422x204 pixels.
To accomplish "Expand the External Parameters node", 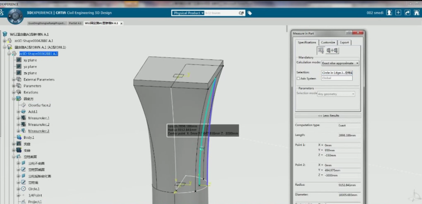I will tap(13, 79).
